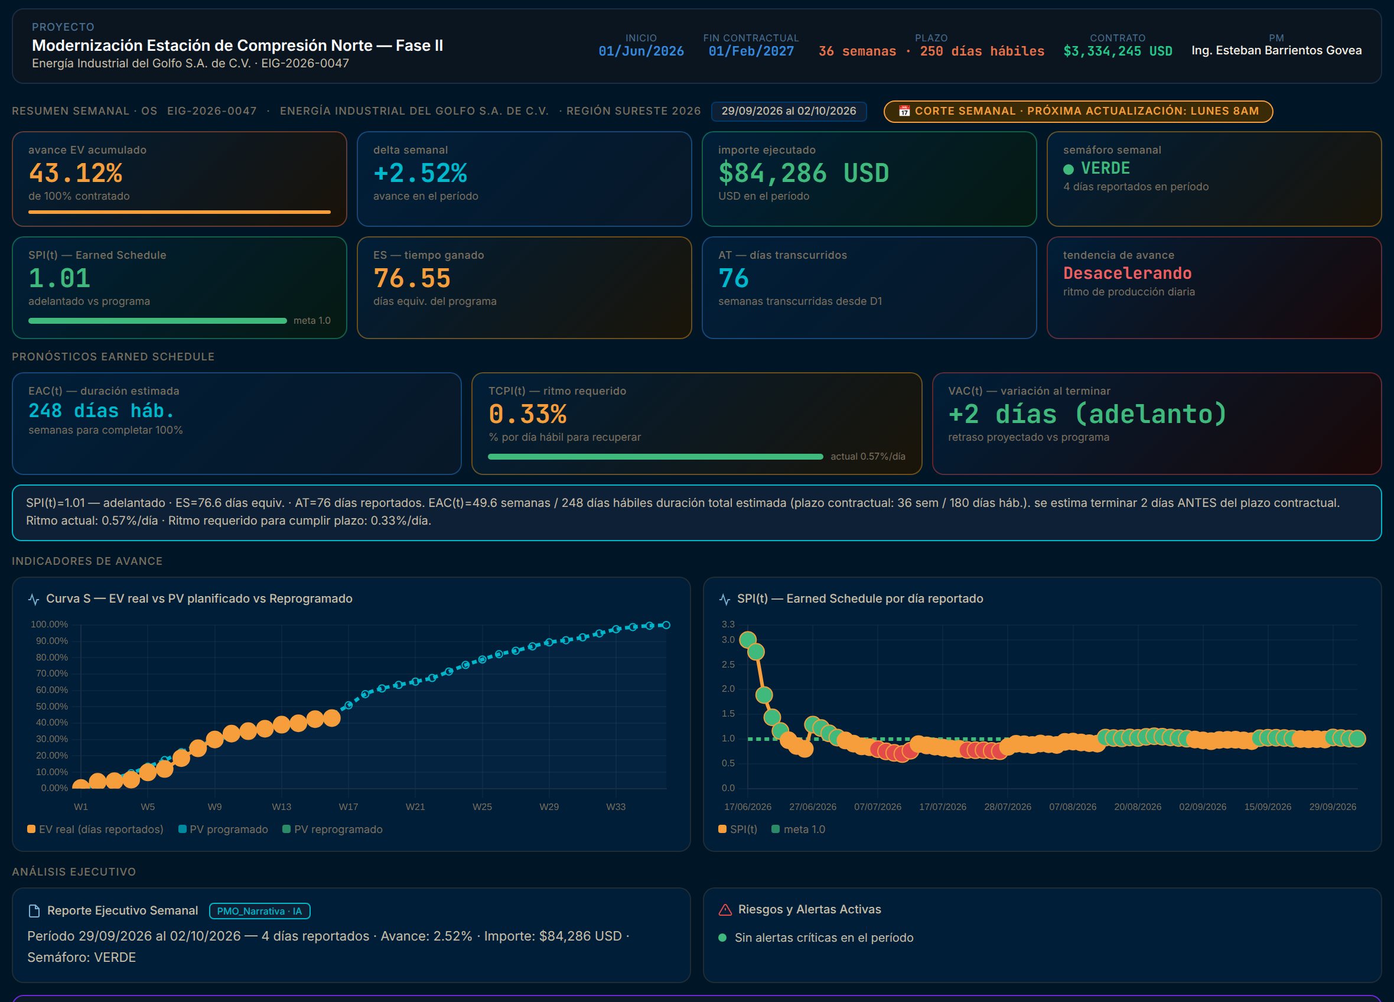The image size is (1394, 1002).
Task: Click the W17 label on Curva S axis
Action: (348, 806)
